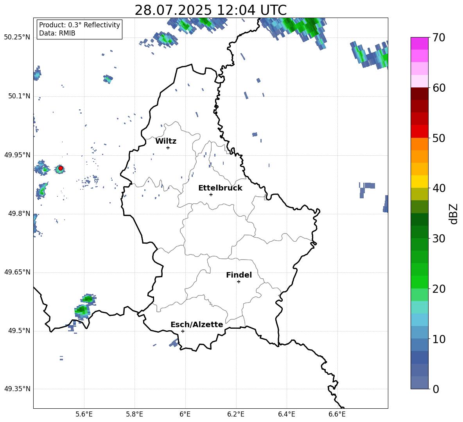Click the 5.6°E longitude label
This screenshot has width=463, height=422.
click(84, 414)
